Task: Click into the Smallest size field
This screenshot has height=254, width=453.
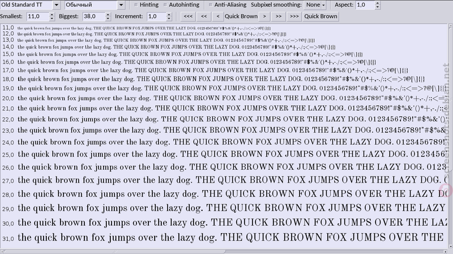Action: click(x=38, y=16)
